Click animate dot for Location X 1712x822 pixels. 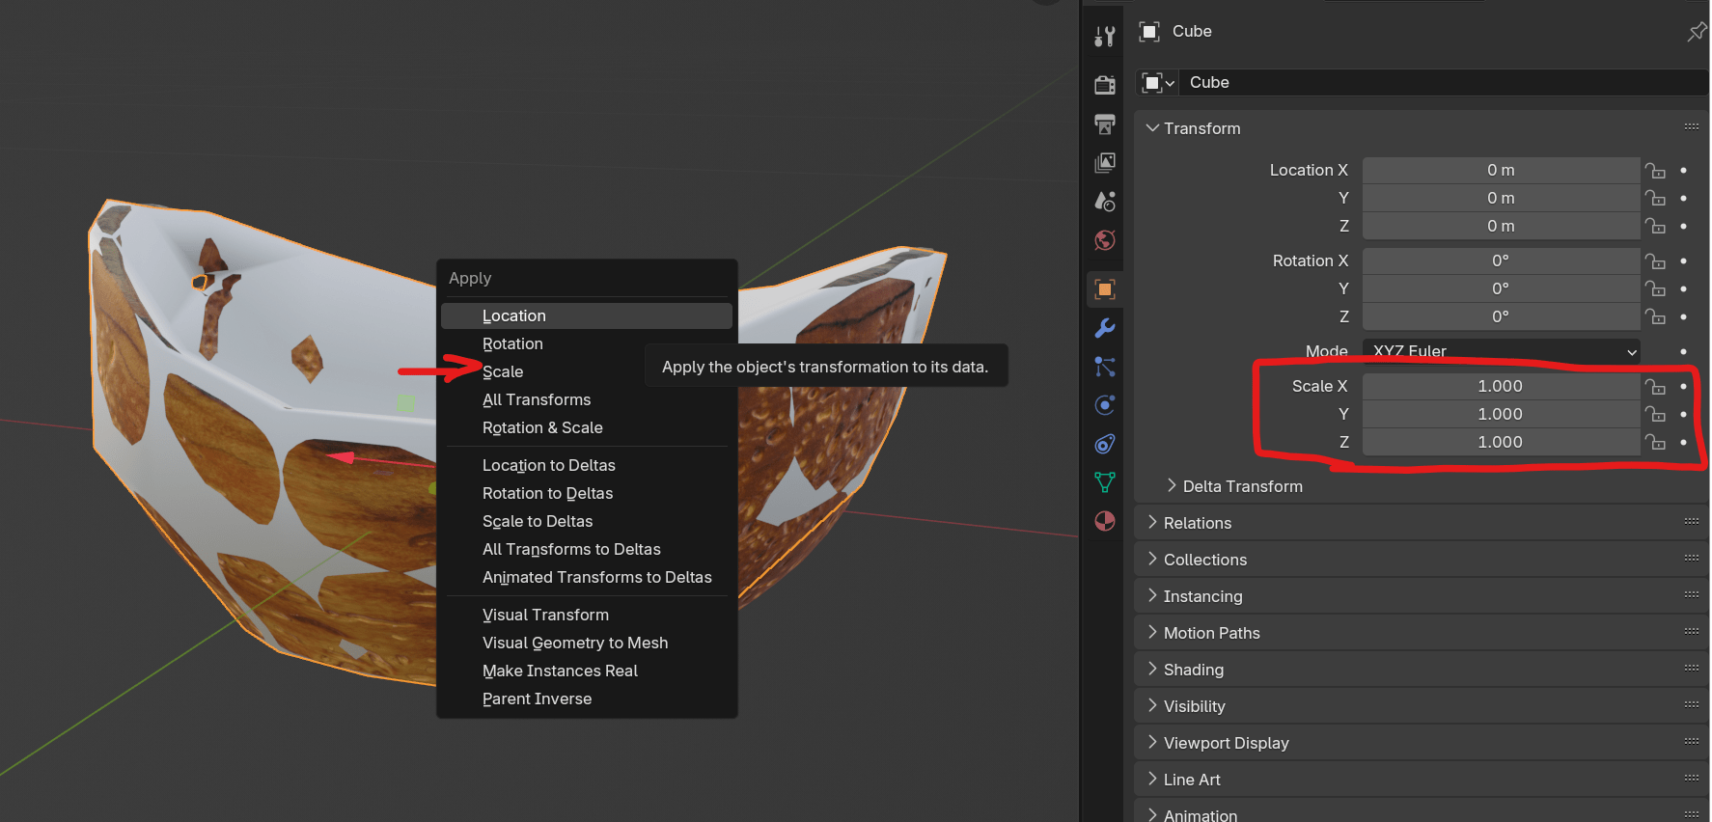pyautogui.click(x=1683, y=171)
